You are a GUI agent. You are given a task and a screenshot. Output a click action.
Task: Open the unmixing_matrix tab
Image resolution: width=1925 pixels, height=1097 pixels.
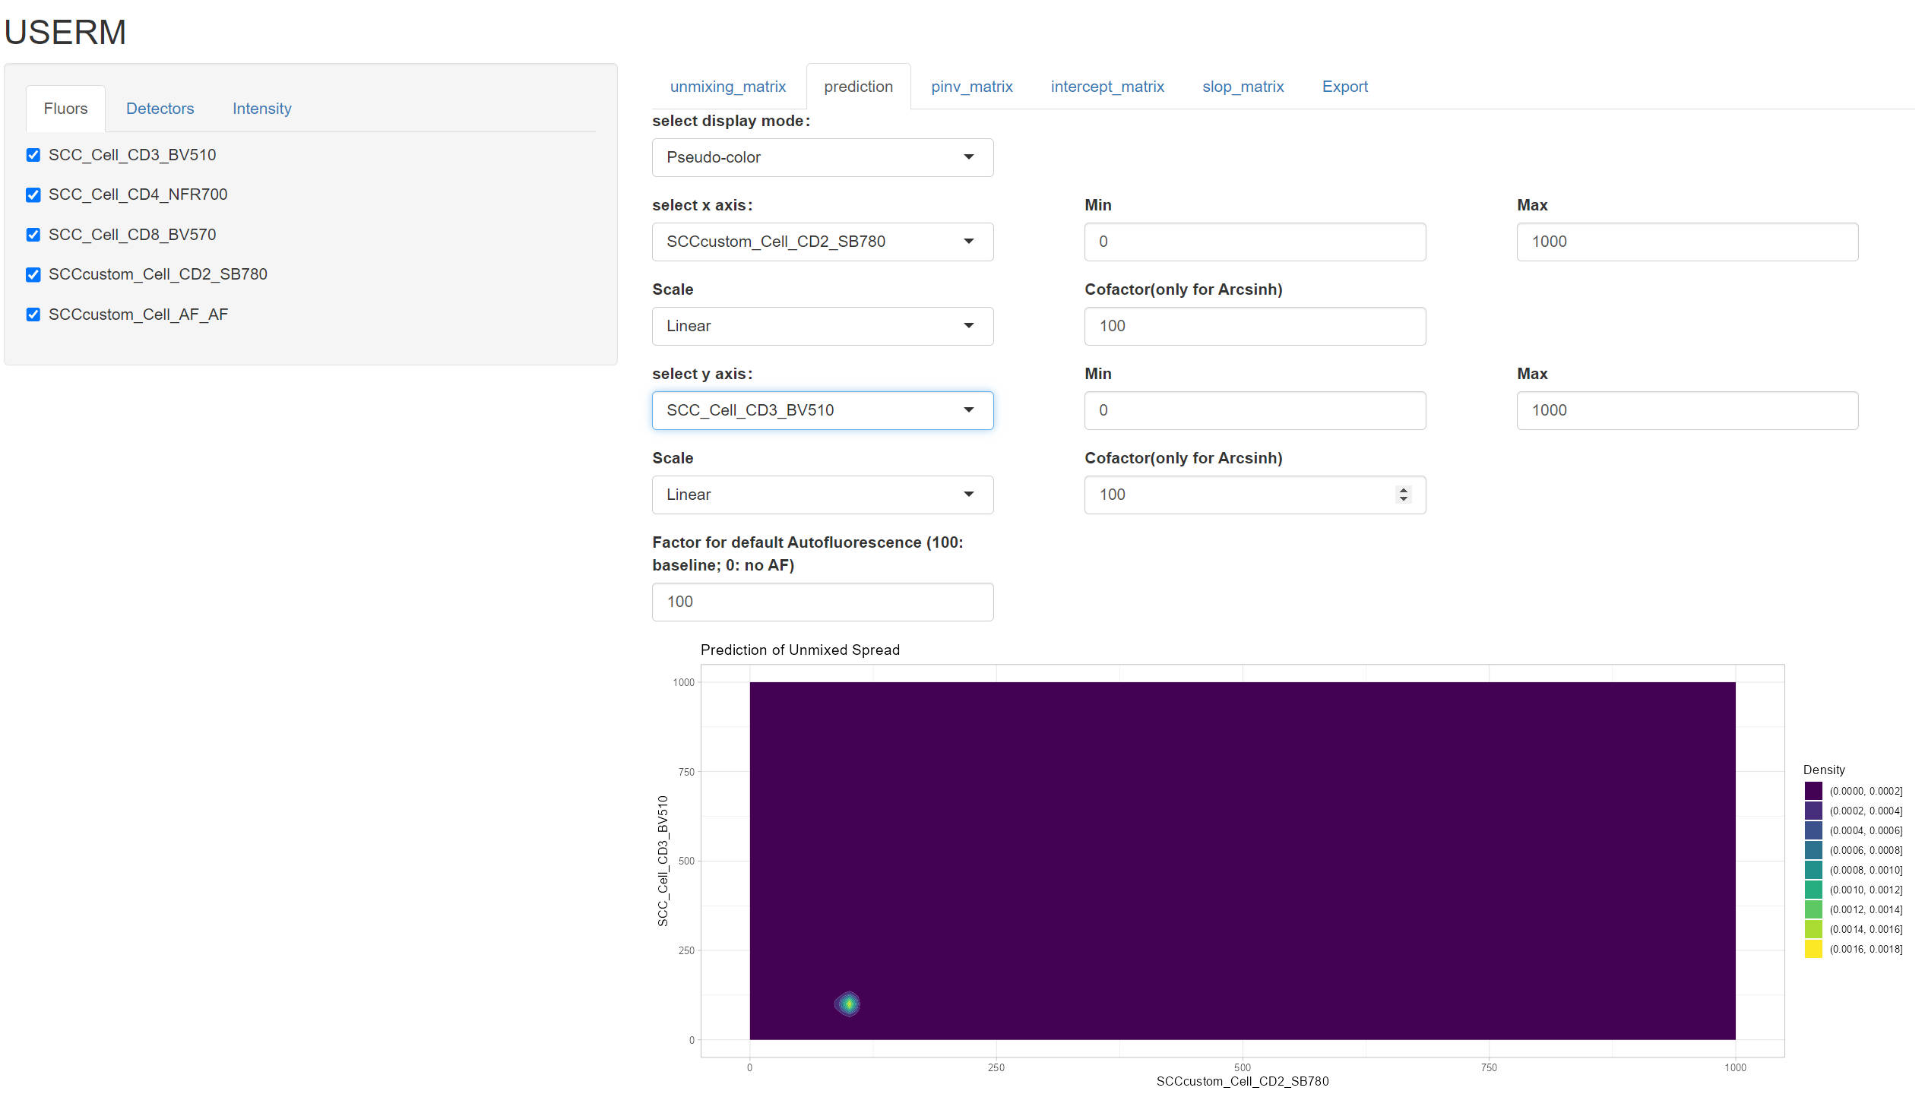(727, 87)
